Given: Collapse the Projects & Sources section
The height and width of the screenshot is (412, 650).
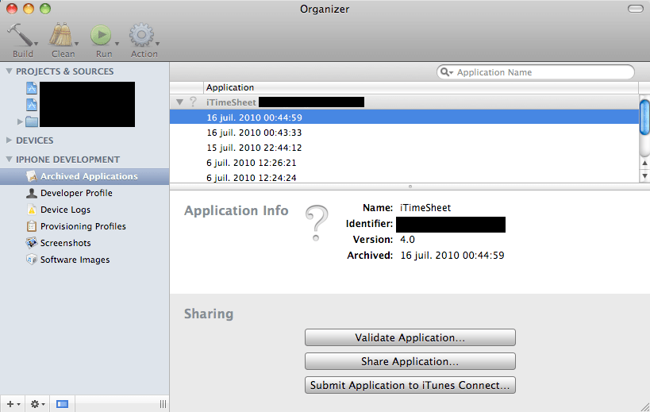Looking at the screenshot, I should coord(10,71).
